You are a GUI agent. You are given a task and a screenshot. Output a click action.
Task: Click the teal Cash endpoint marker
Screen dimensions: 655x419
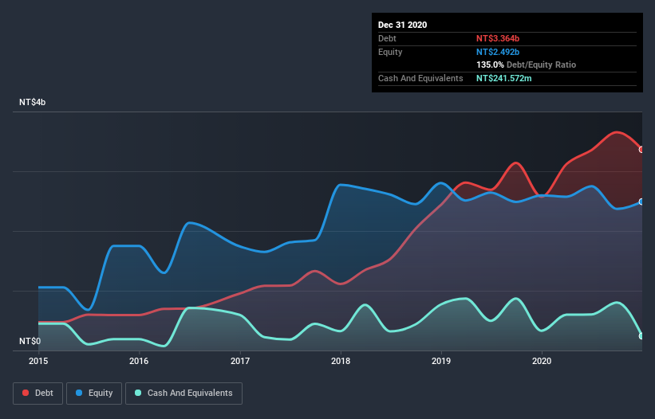(x=641, y=336)
